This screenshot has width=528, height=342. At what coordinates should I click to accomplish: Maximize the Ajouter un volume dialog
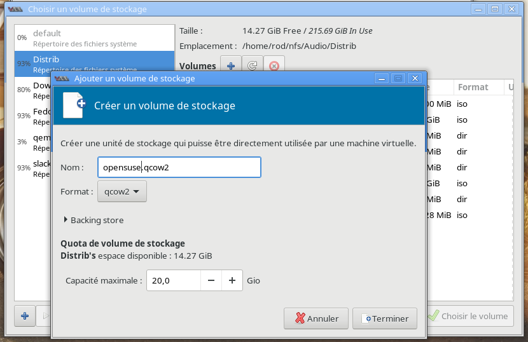(x=398, y=78)
